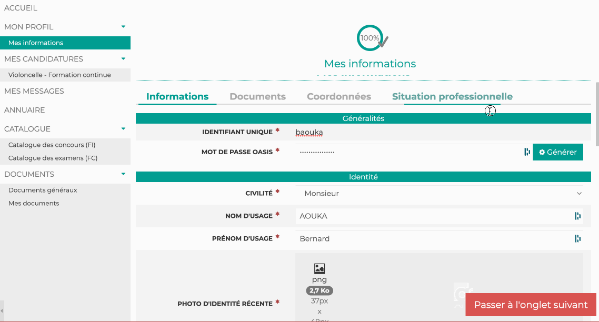Collapse the MES CANDIDATURES menu arrow
599x322 pixels.
pos(123,59)
